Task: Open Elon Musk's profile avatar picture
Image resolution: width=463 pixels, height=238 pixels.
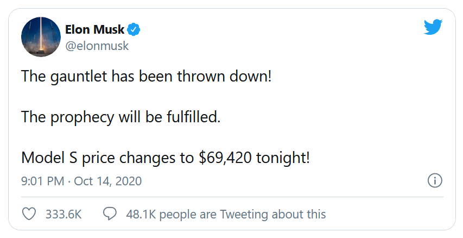Action: [x=41, y=36]
